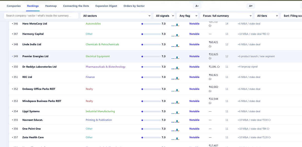The width and height of the screenshot is (302, 147).
Task: Click the ₹60,421 Cr market cap value
Action: pyautogui.click(x=213, y=44)
